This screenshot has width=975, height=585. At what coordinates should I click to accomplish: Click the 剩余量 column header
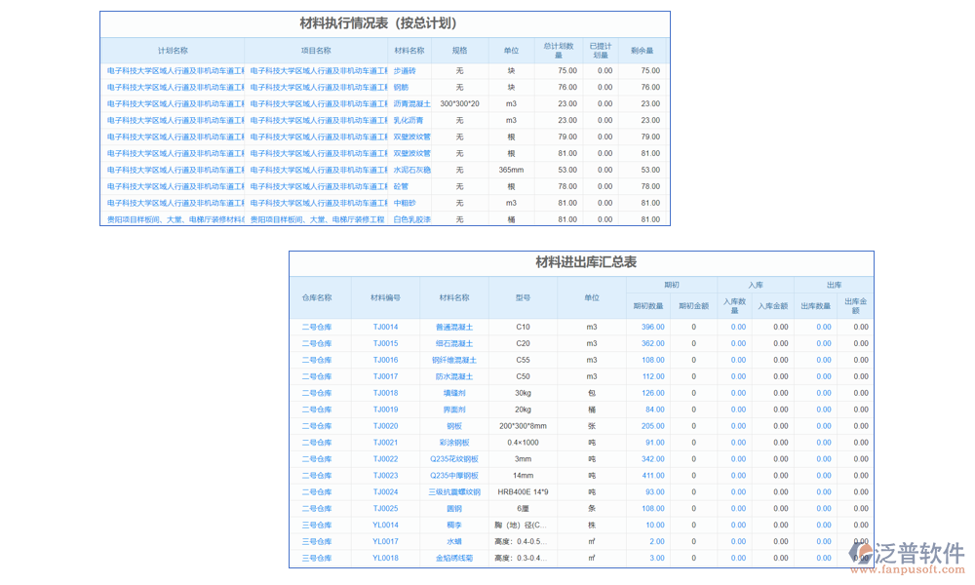tap(641, 50)
